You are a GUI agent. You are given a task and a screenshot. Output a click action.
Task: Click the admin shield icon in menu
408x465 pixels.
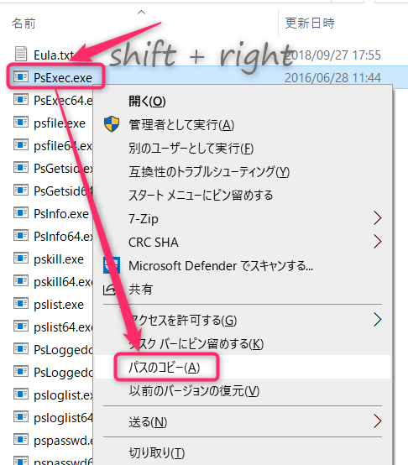tap(112, 124)
